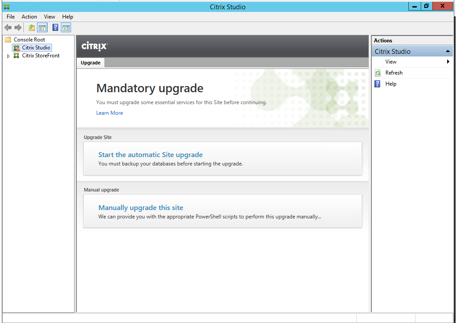Click the Forward arrow toolbar icon
The image size is (456, 323).
pyautogui.click(x=18, y=28)
